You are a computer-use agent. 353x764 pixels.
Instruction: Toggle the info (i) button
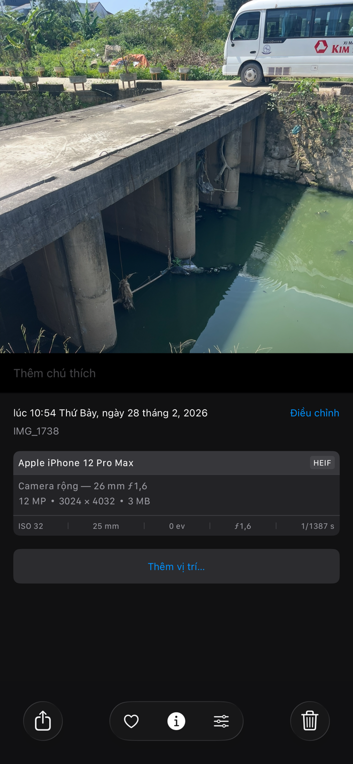[176, 721]
